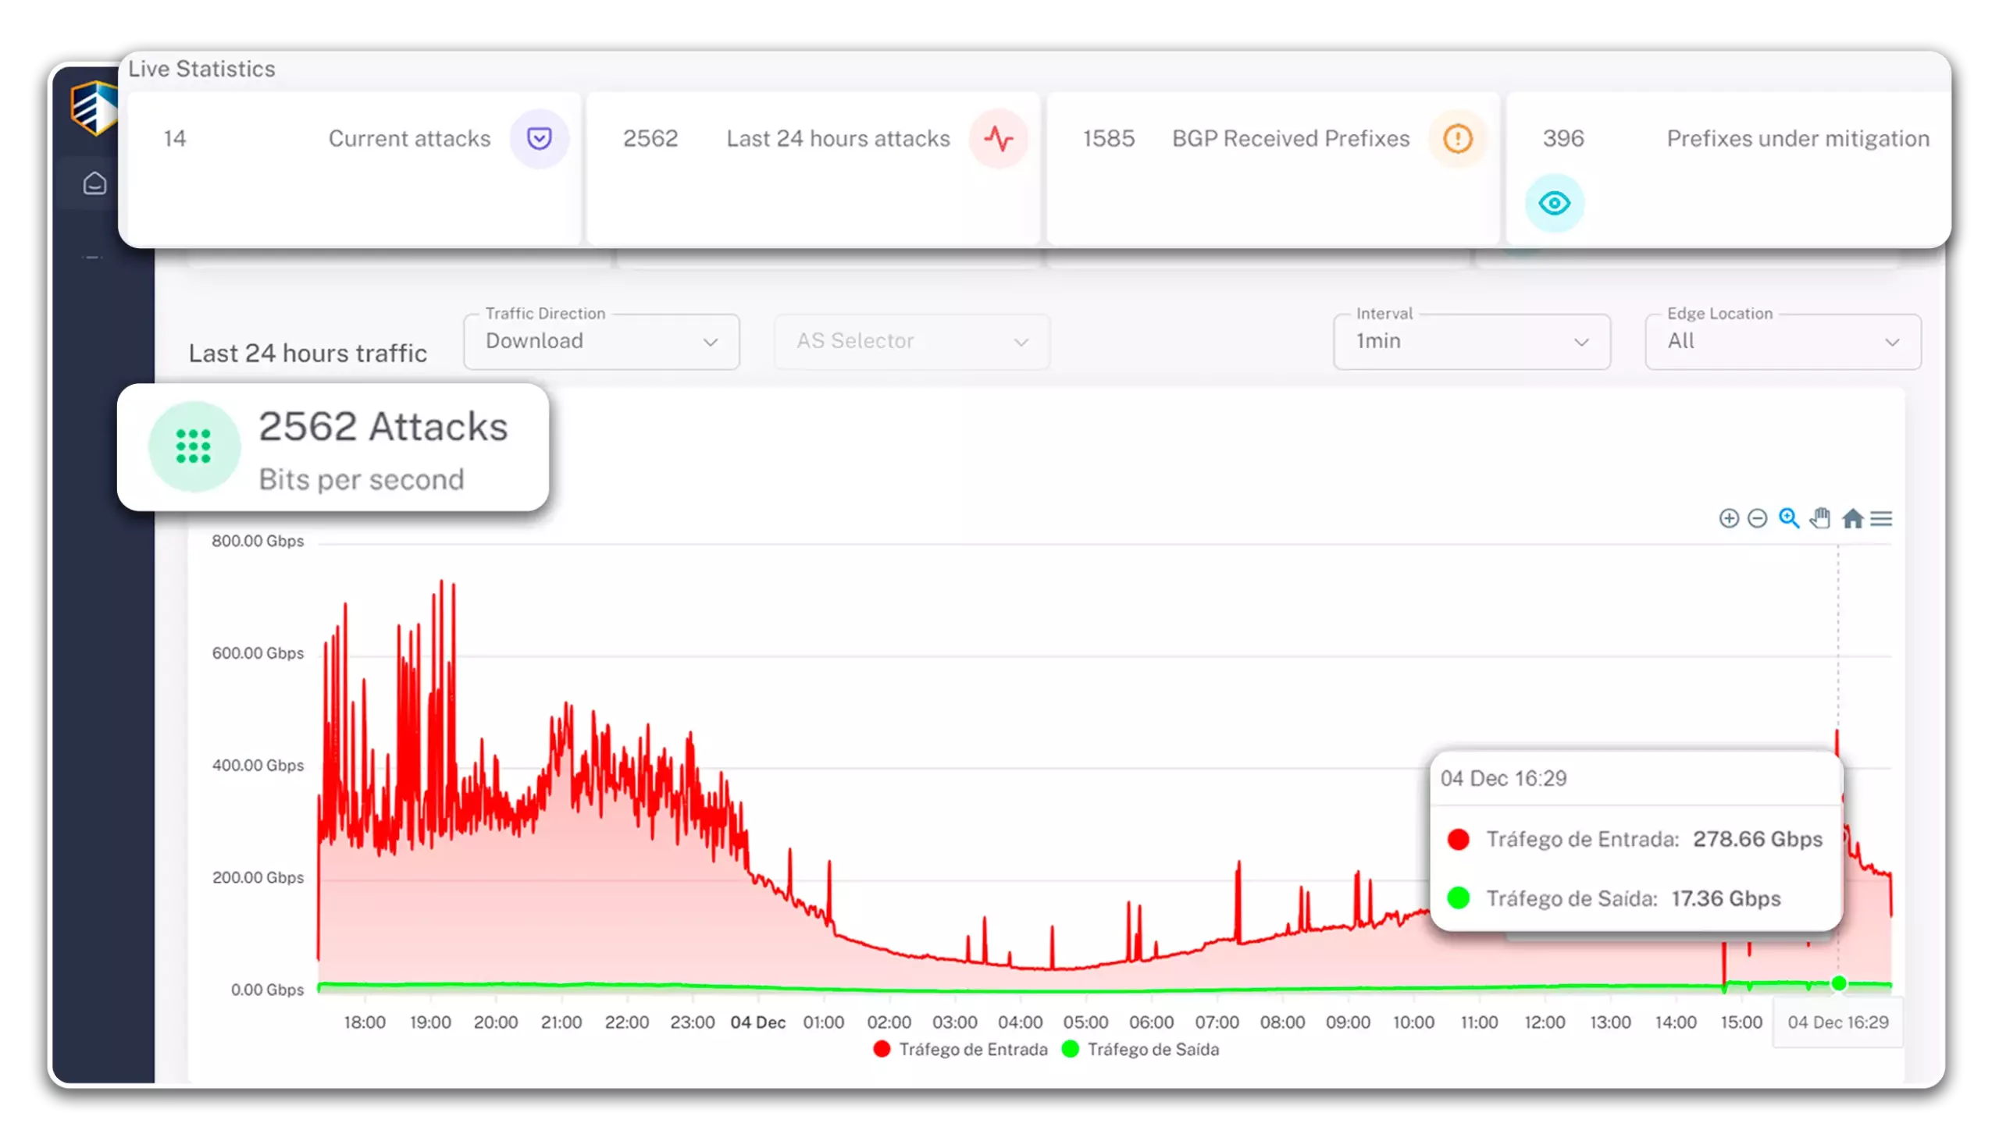Screen dimensions: 1999x1134
Task: Click the green data point marker on chart
Action: tap(1838, 983)
